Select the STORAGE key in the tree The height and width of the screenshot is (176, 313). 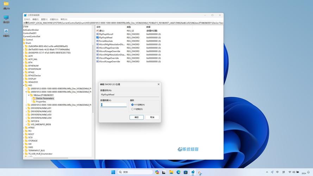pyautogui.click(x=33, y=141)
